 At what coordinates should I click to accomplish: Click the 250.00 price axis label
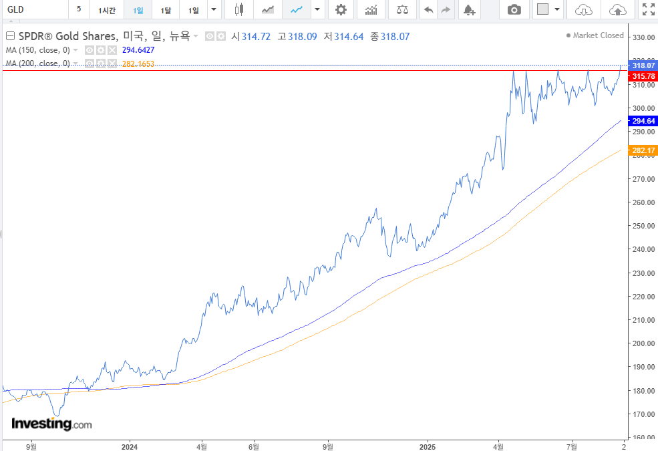click(x=644, y=226)
